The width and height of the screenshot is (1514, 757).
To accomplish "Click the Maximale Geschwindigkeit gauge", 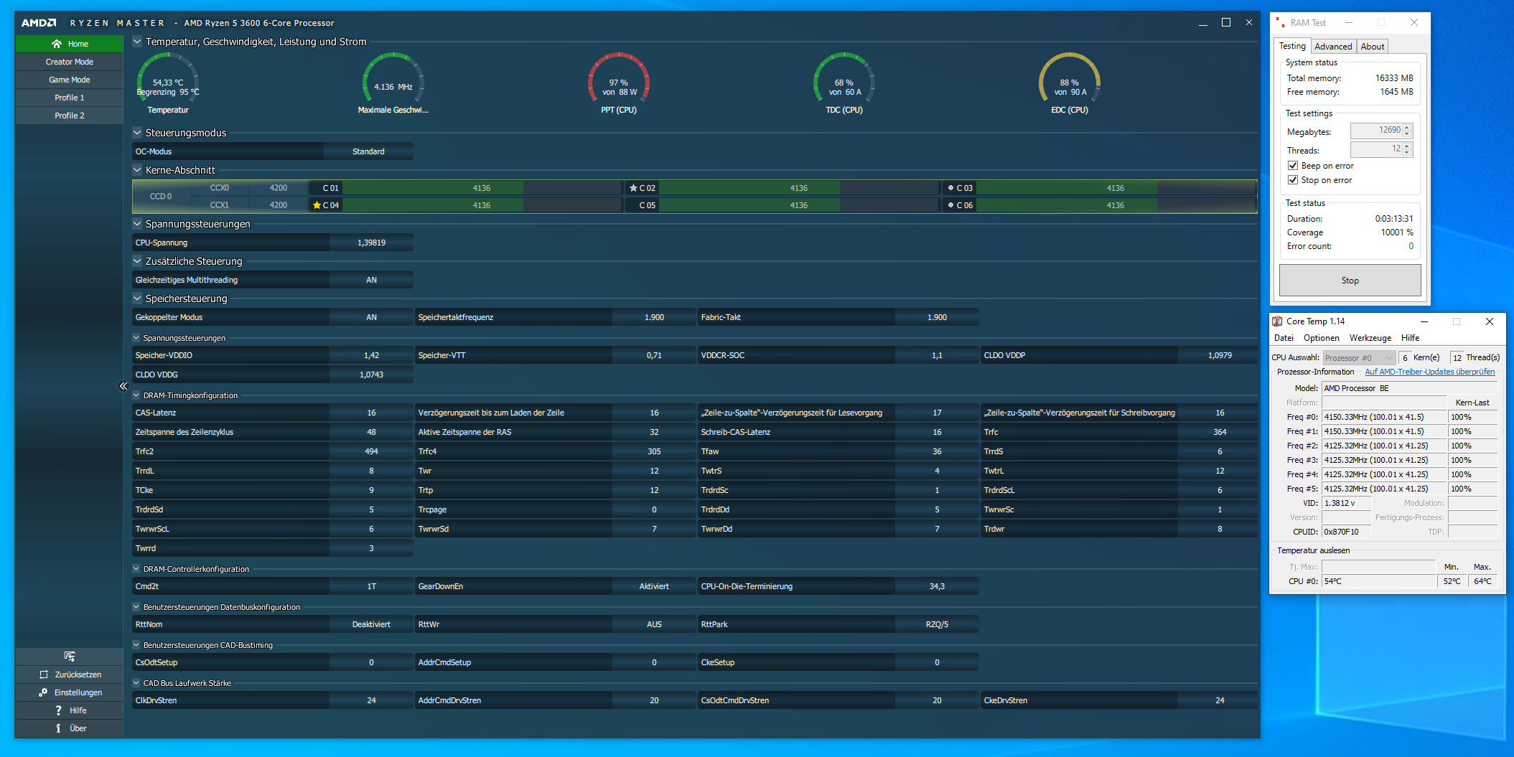I will click(393, 83).
